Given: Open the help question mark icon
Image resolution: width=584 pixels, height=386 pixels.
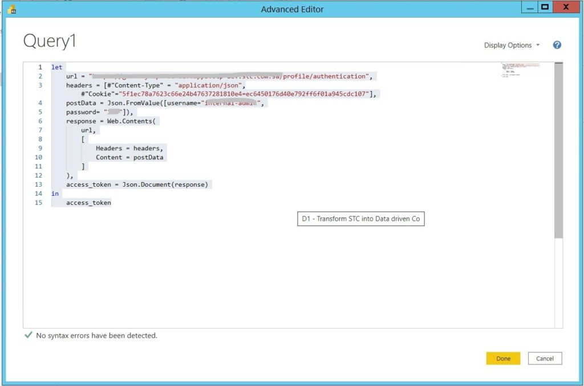Looking at the screenshot, I should click(557, 45).
